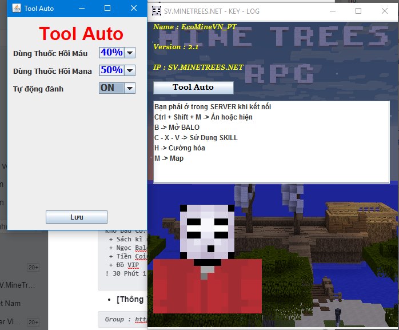399x330 pixels.
Task: Close the Tool Auto window
Action: (134, 8)
